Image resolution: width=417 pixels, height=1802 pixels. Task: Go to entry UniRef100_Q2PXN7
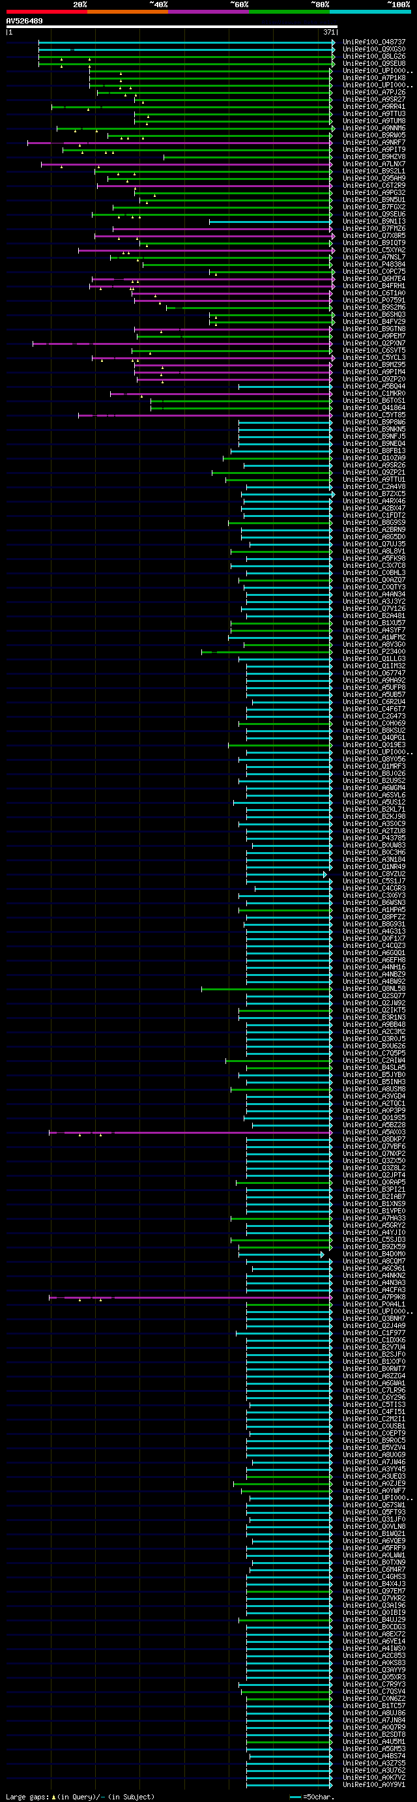click(x=373, y=344)
